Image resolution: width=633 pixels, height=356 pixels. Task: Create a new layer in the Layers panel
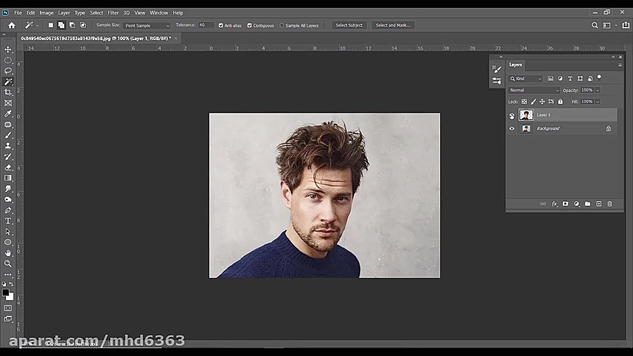pos(598,204)
